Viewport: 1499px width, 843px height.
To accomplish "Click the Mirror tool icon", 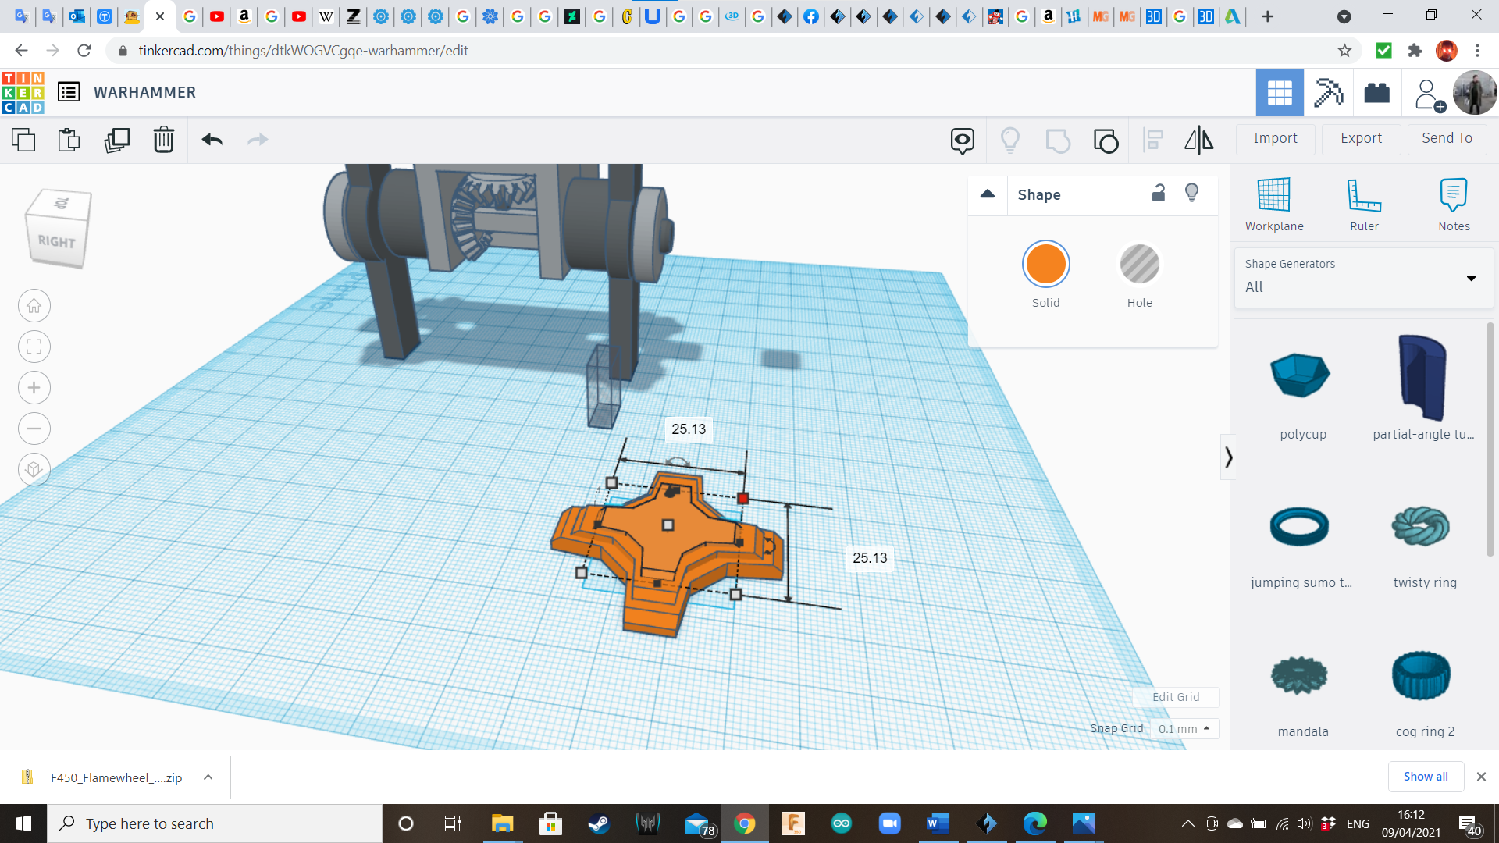I will (x=1198, y=140).
